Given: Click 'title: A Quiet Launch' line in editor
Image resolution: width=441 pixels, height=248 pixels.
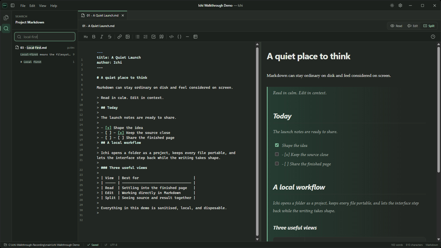Looking at the screenshot, I should point(119,57).
